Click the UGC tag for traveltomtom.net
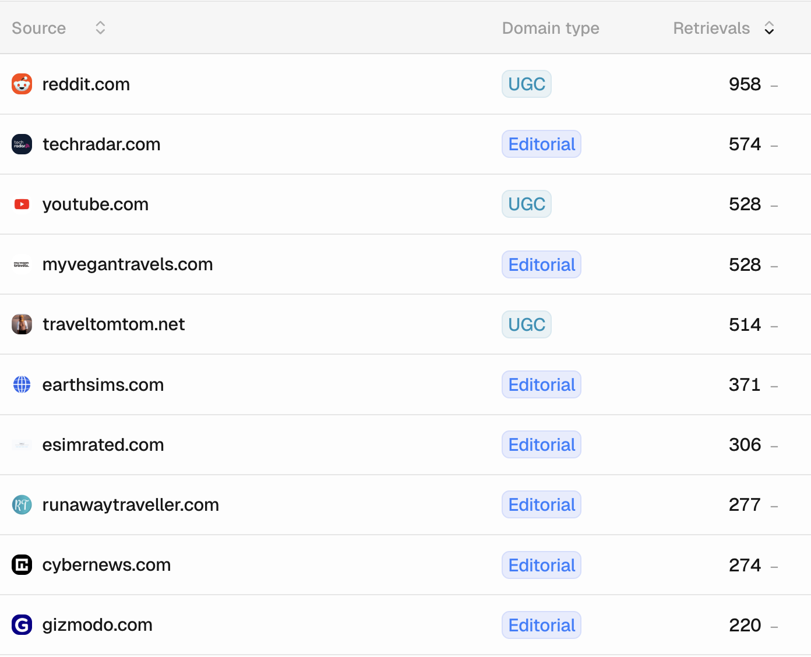This screenshot has height=657, width=811. [527, 324]
